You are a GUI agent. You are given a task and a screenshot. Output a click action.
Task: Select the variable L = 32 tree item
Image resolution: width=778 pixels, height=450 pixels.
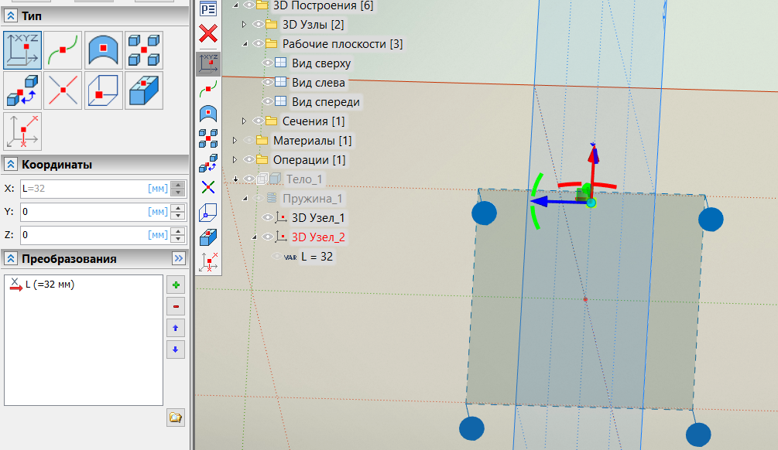[x=317, y=257]
